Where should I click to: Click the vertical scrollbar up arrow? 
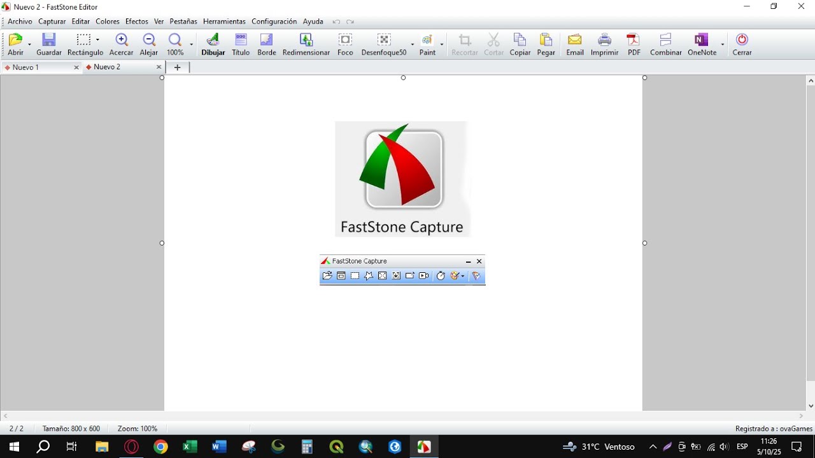coord(811,81)
